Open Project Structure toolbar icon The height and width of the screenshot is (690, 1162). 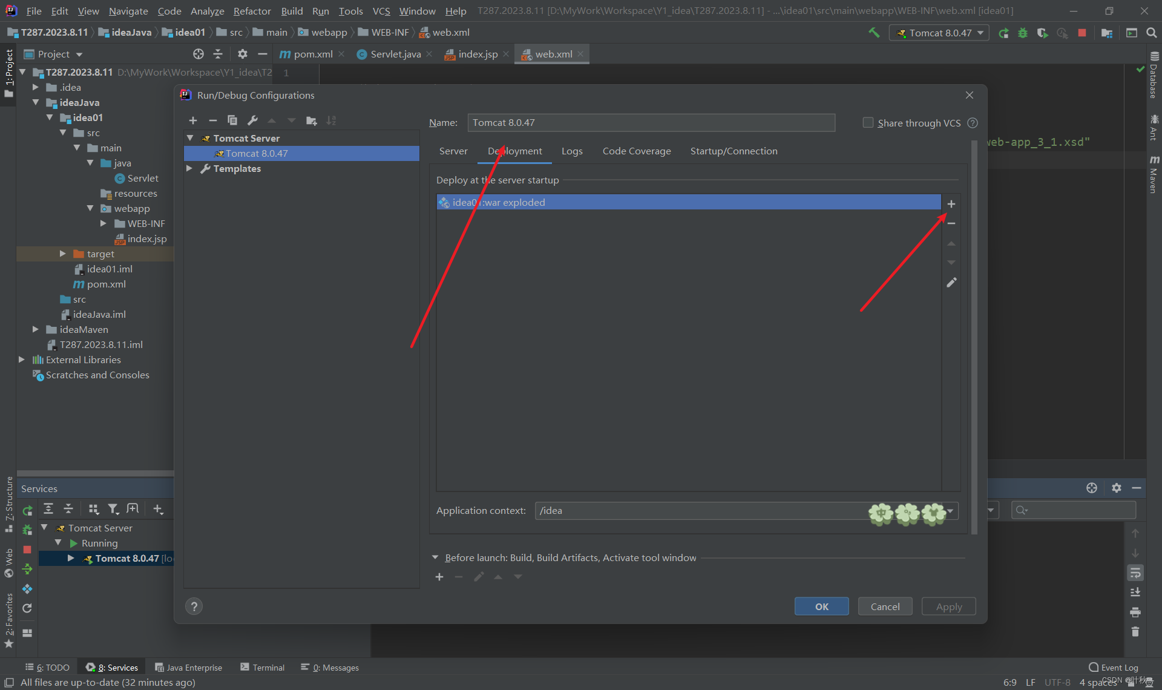tap(1107, 33)
